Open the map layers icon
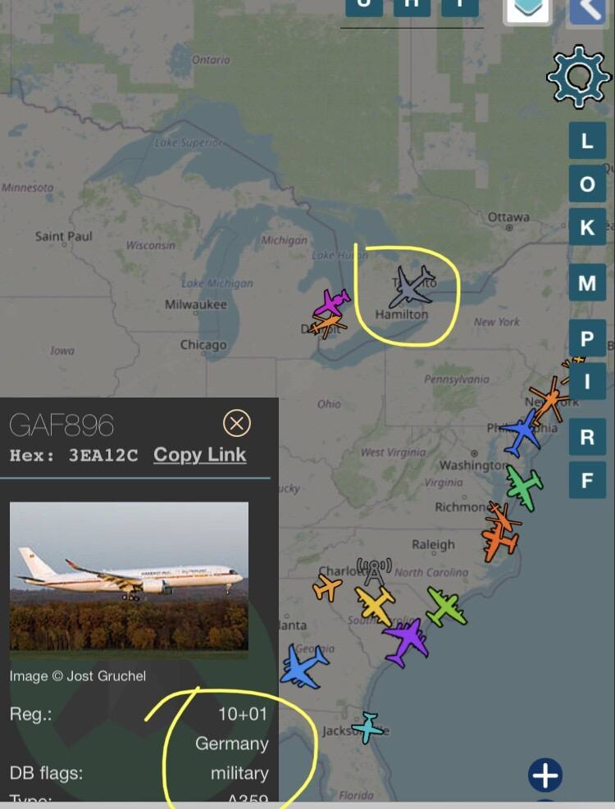 [x=528, y=11]
